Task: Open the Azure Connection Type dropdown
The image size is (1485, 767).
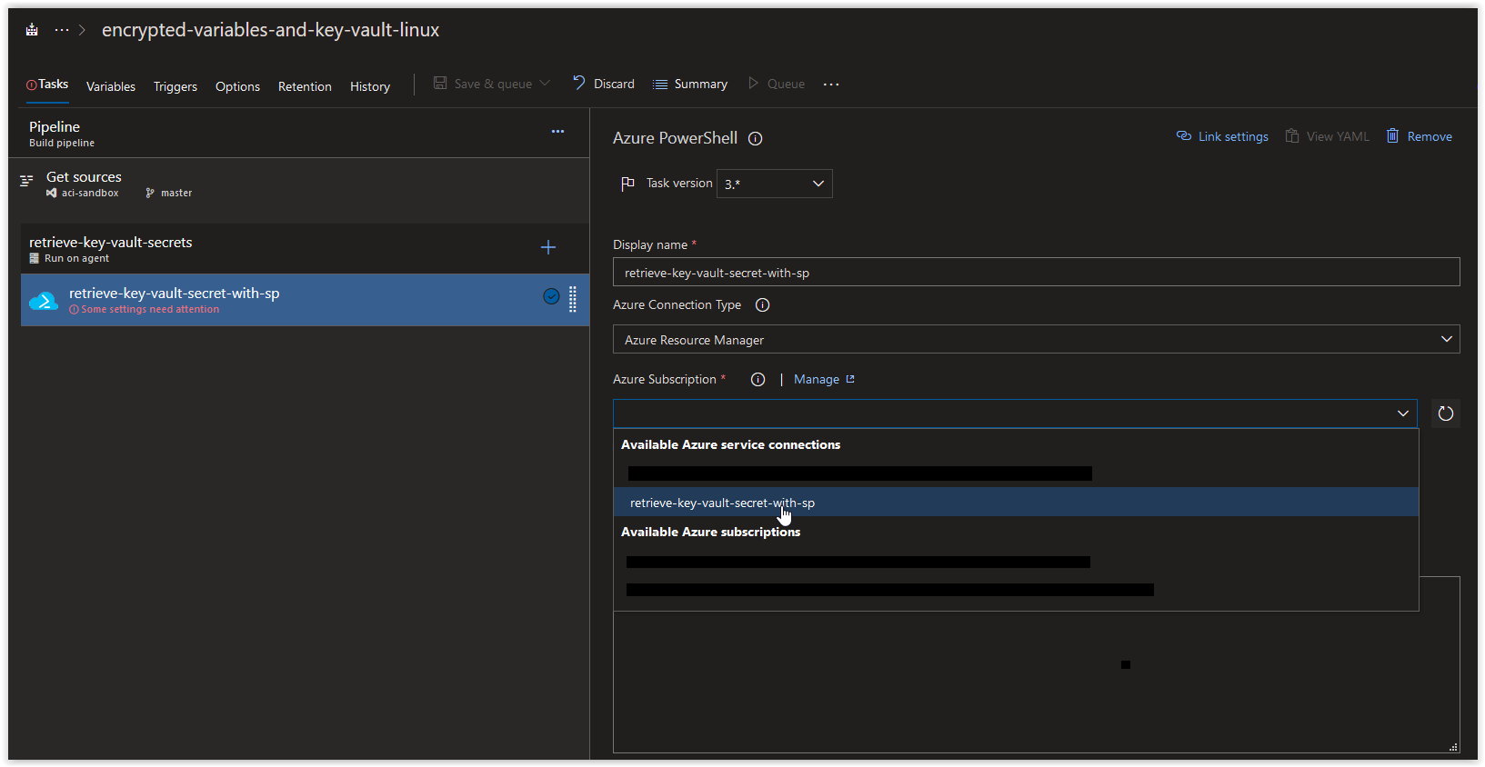Action: pyautogui.click(x=1037, y=340)
